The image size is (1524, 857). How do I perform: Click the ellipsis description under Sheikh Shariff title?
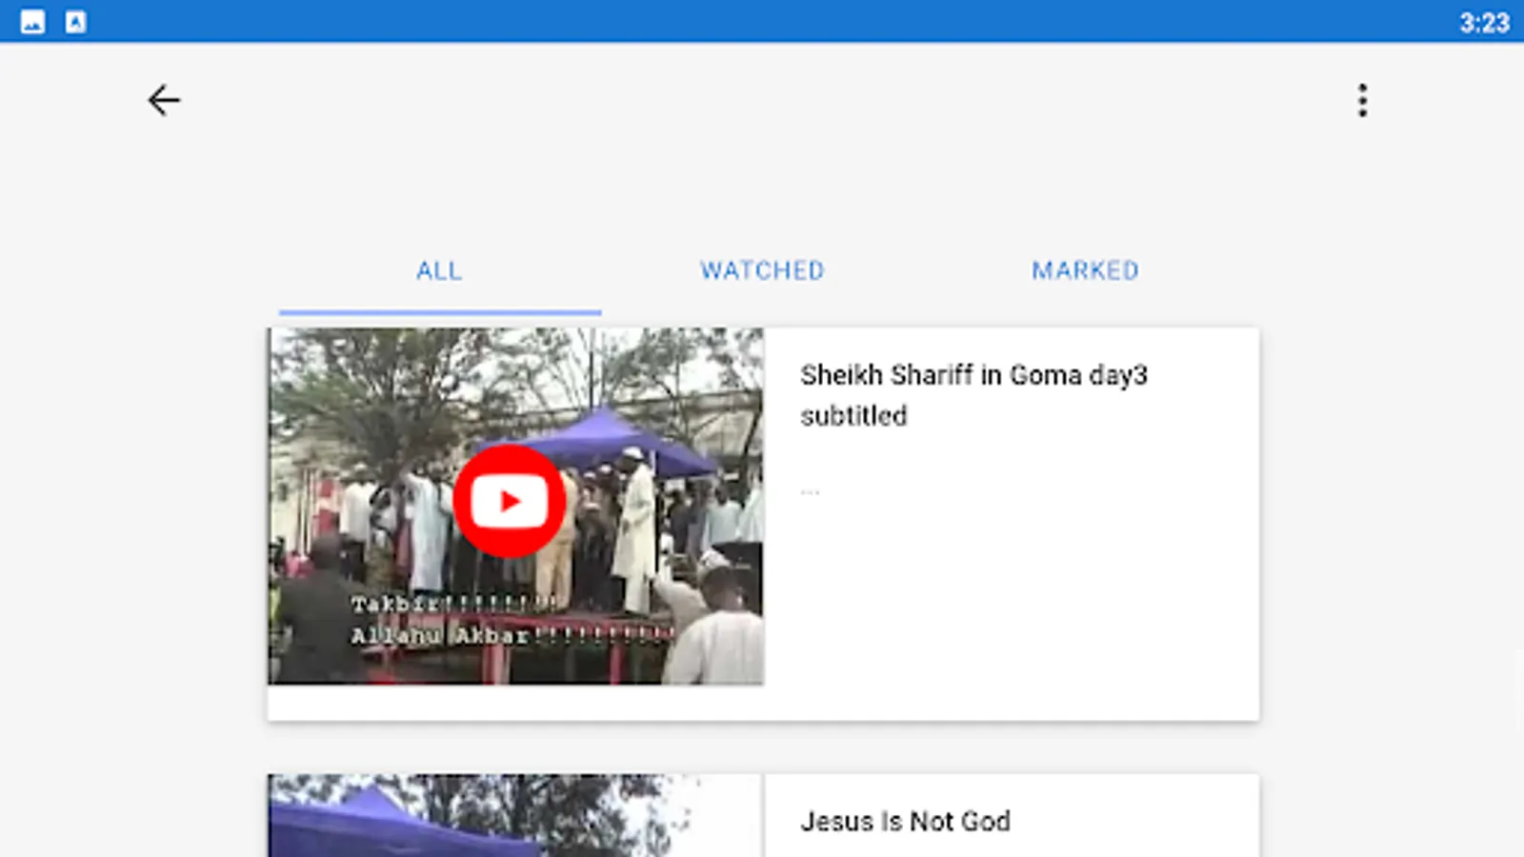[810, 491]
